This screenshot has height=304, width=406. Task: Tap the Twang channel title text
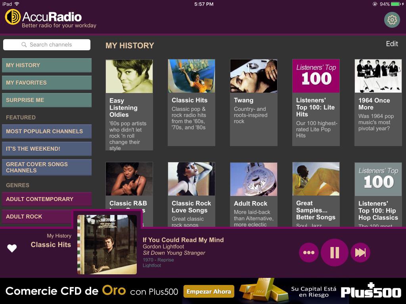click(244, 100)
